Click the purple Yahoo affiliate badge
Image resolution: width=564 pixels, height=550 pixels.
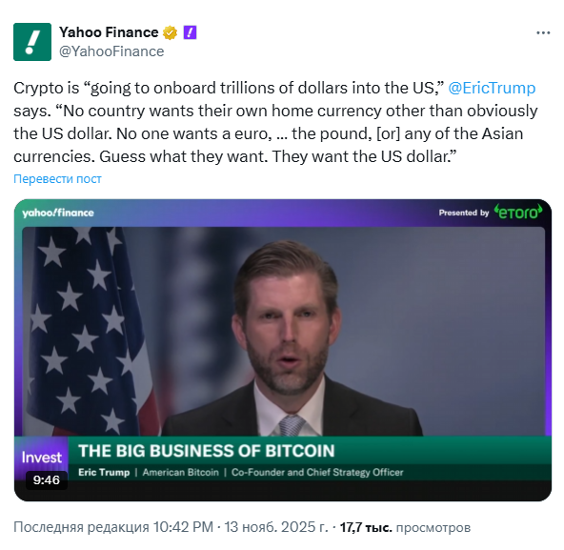[190, 32]
